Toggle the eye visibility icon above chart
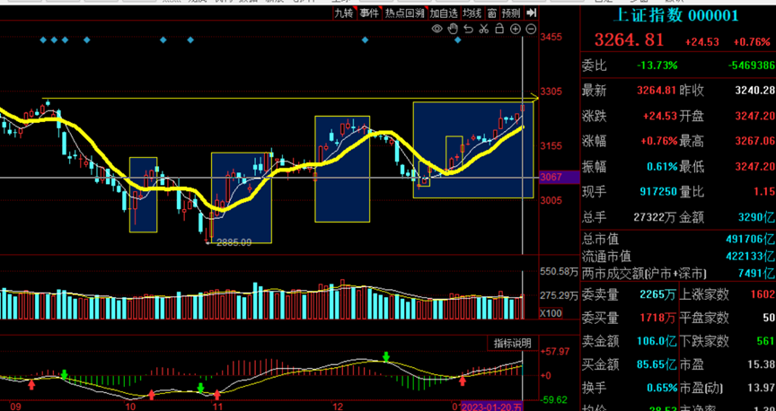 coord(437,30)
